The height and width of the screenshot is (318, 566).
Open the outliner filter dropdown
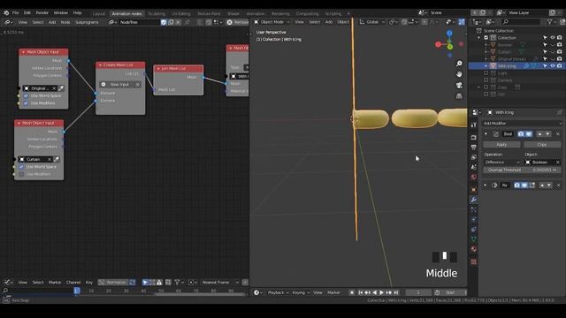(552, 22)
